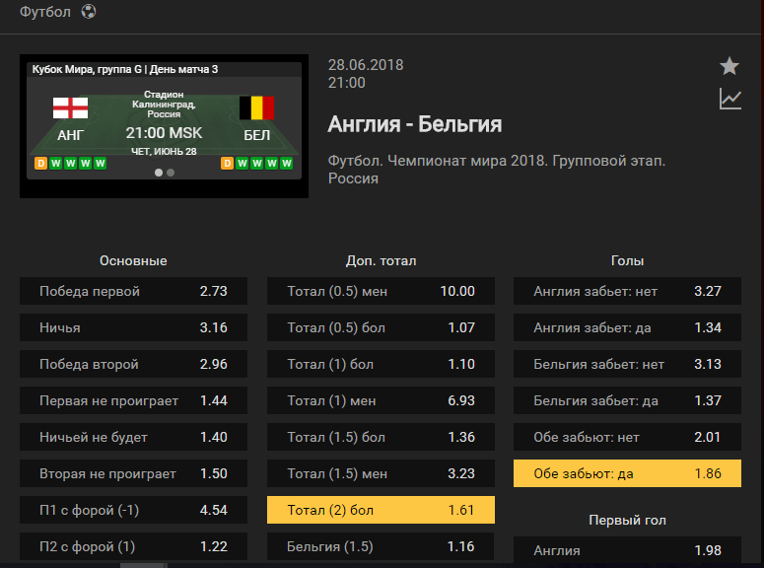The image size is (764, 568).
Task: Click the England flag in match widget
Action: click(x=71, y=107)
